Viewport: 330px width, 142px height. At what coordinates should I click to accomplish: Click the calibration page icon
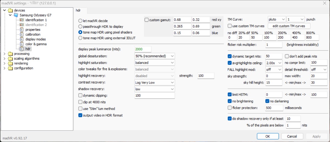pos(21,35)
